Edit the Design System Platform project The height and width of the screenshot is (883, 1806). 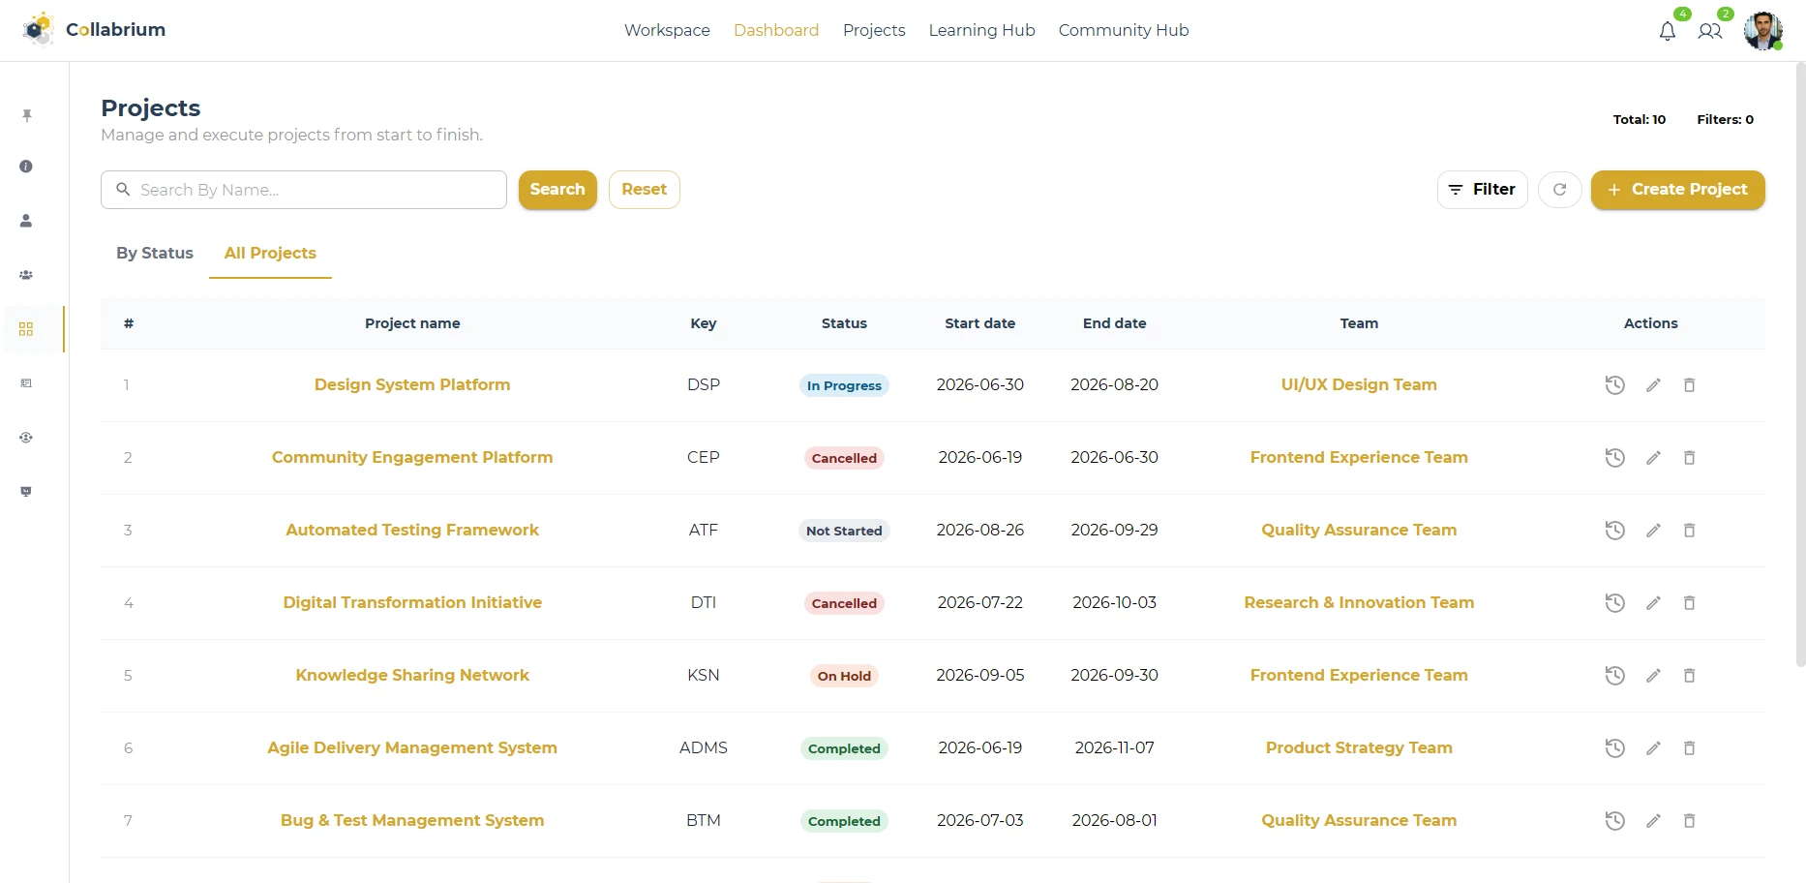(1653, 385)
